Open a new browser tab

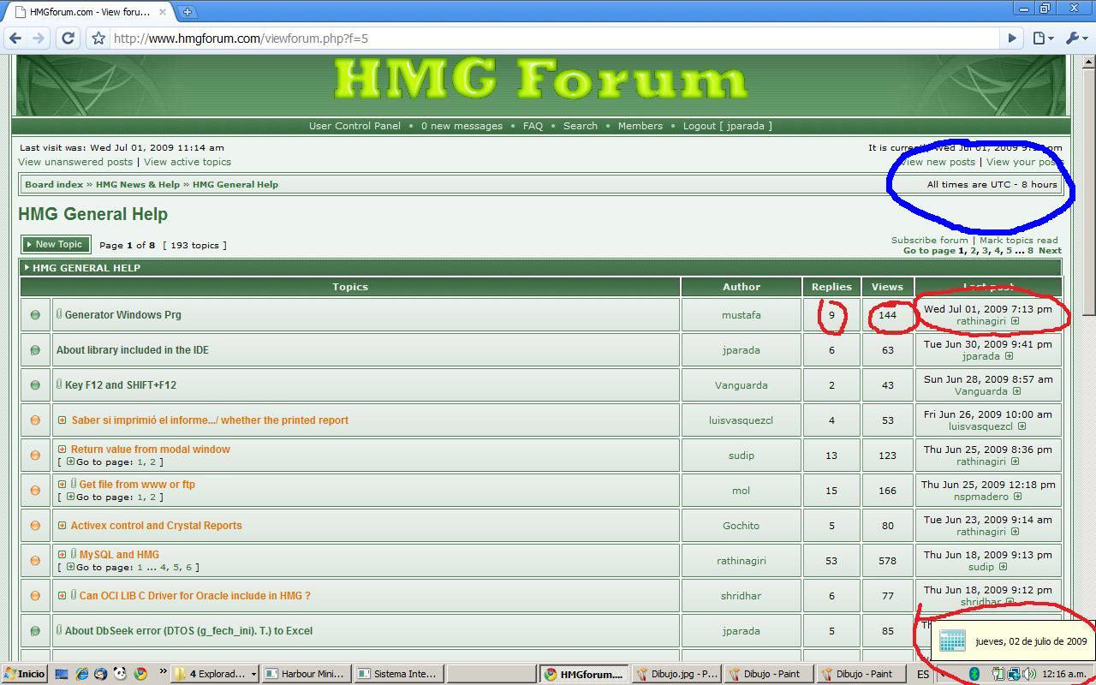(x=187, y=12)
